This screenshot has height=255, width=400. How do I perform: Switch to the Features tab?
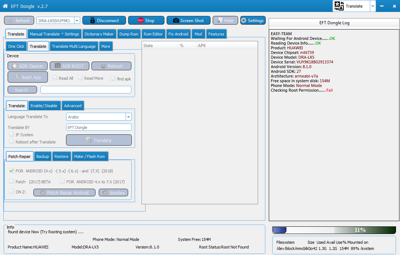pos(216,34)
